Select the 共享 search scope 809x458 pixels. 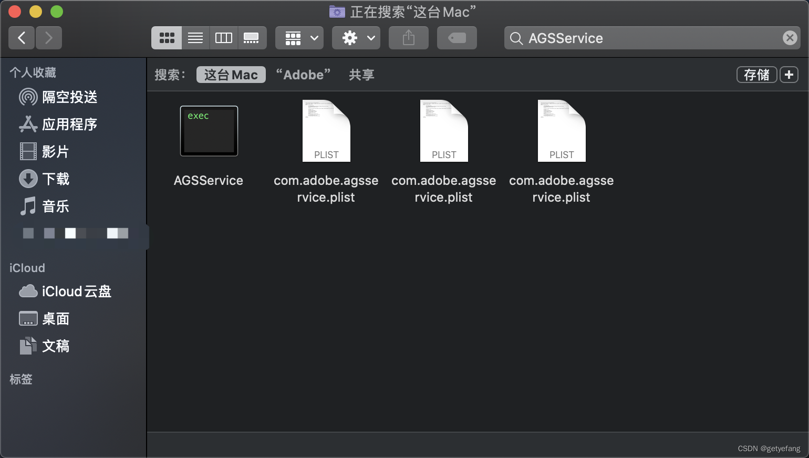click(362, 75)
